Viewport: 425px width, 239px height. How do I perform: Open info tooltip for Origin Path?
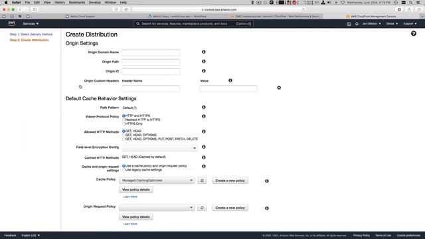(x=204, y=62)
